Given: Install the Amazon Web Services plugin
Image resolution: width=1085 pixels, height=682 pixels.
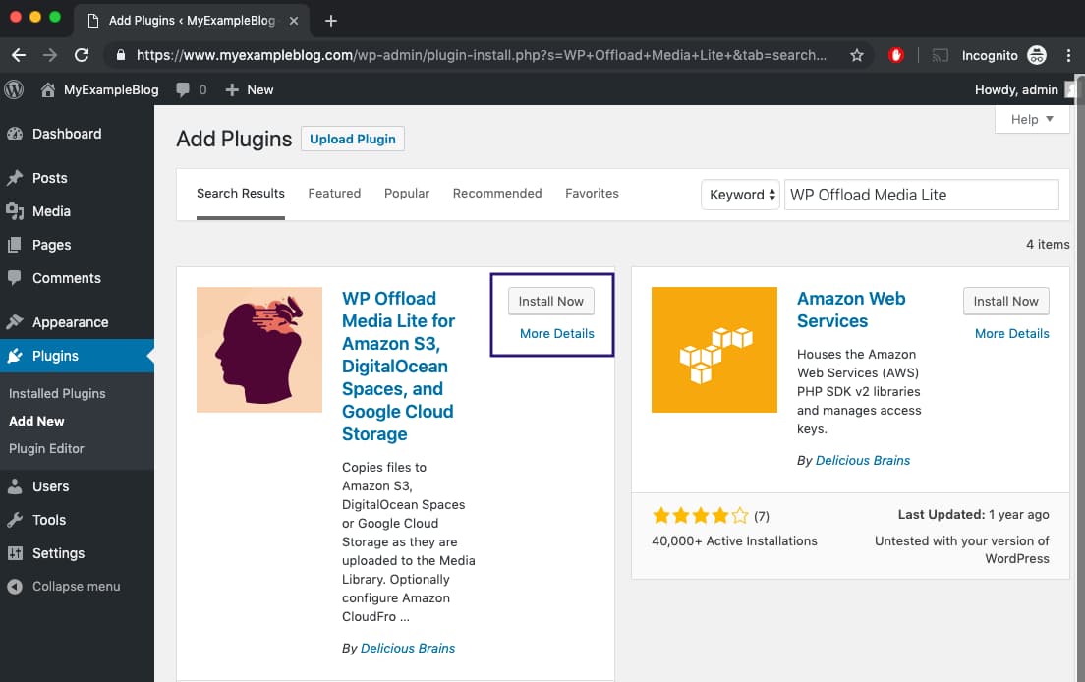Looking at the screenshot, I should coord(1005,301).
